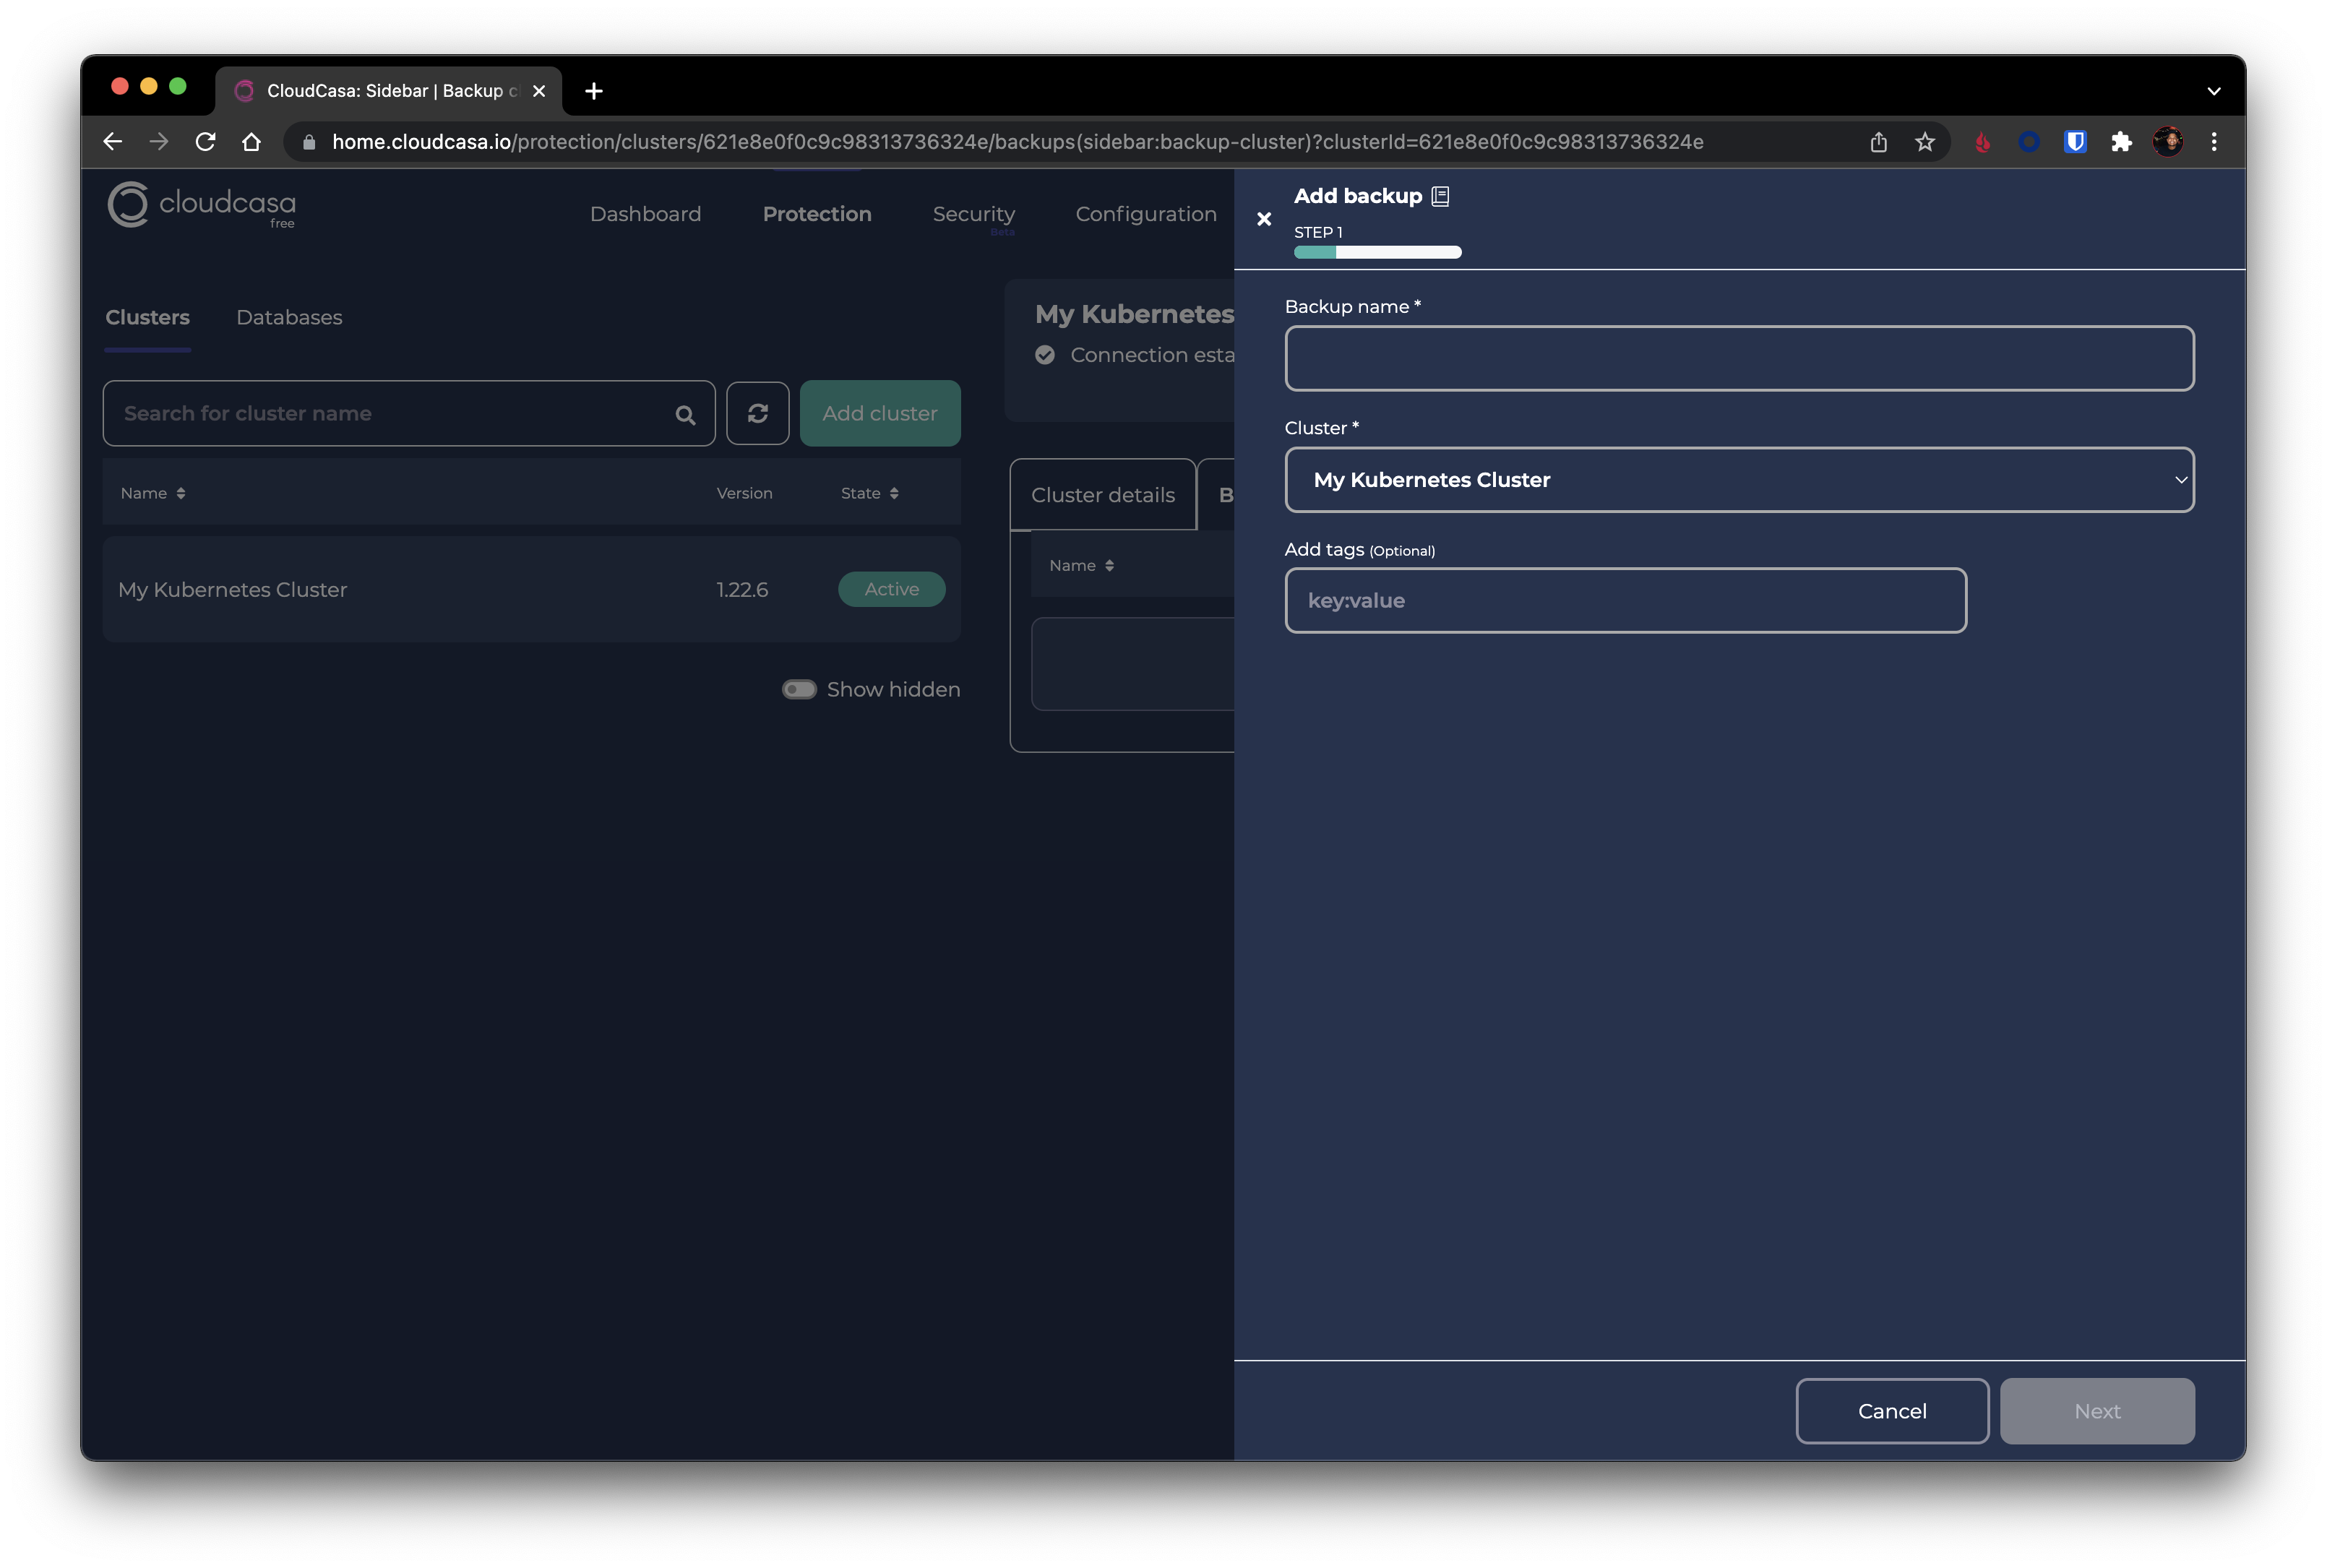Cancel the Add backup wizard
The width and height of the screenshot is (2327, 1568).
1891,1410
